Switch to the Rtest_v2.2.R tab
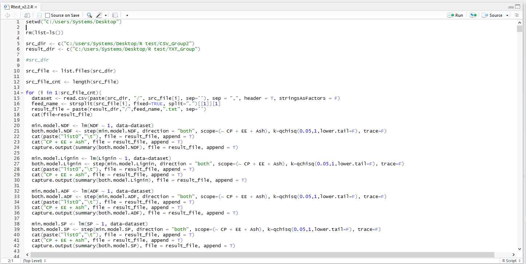The image size is (526, 264). 21,6
